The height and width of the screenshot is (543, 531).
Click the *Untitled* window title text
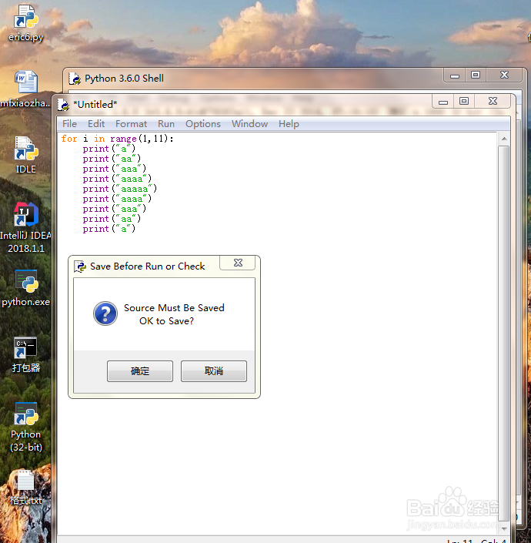(x=95, y=105)
